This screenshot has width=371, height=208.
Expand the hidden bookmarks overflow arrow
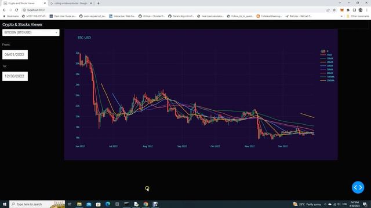click(x=341, y=16)
